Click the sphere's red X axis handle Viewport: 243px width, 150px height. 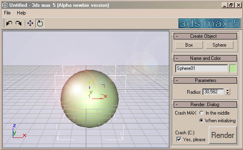[105, 97]
